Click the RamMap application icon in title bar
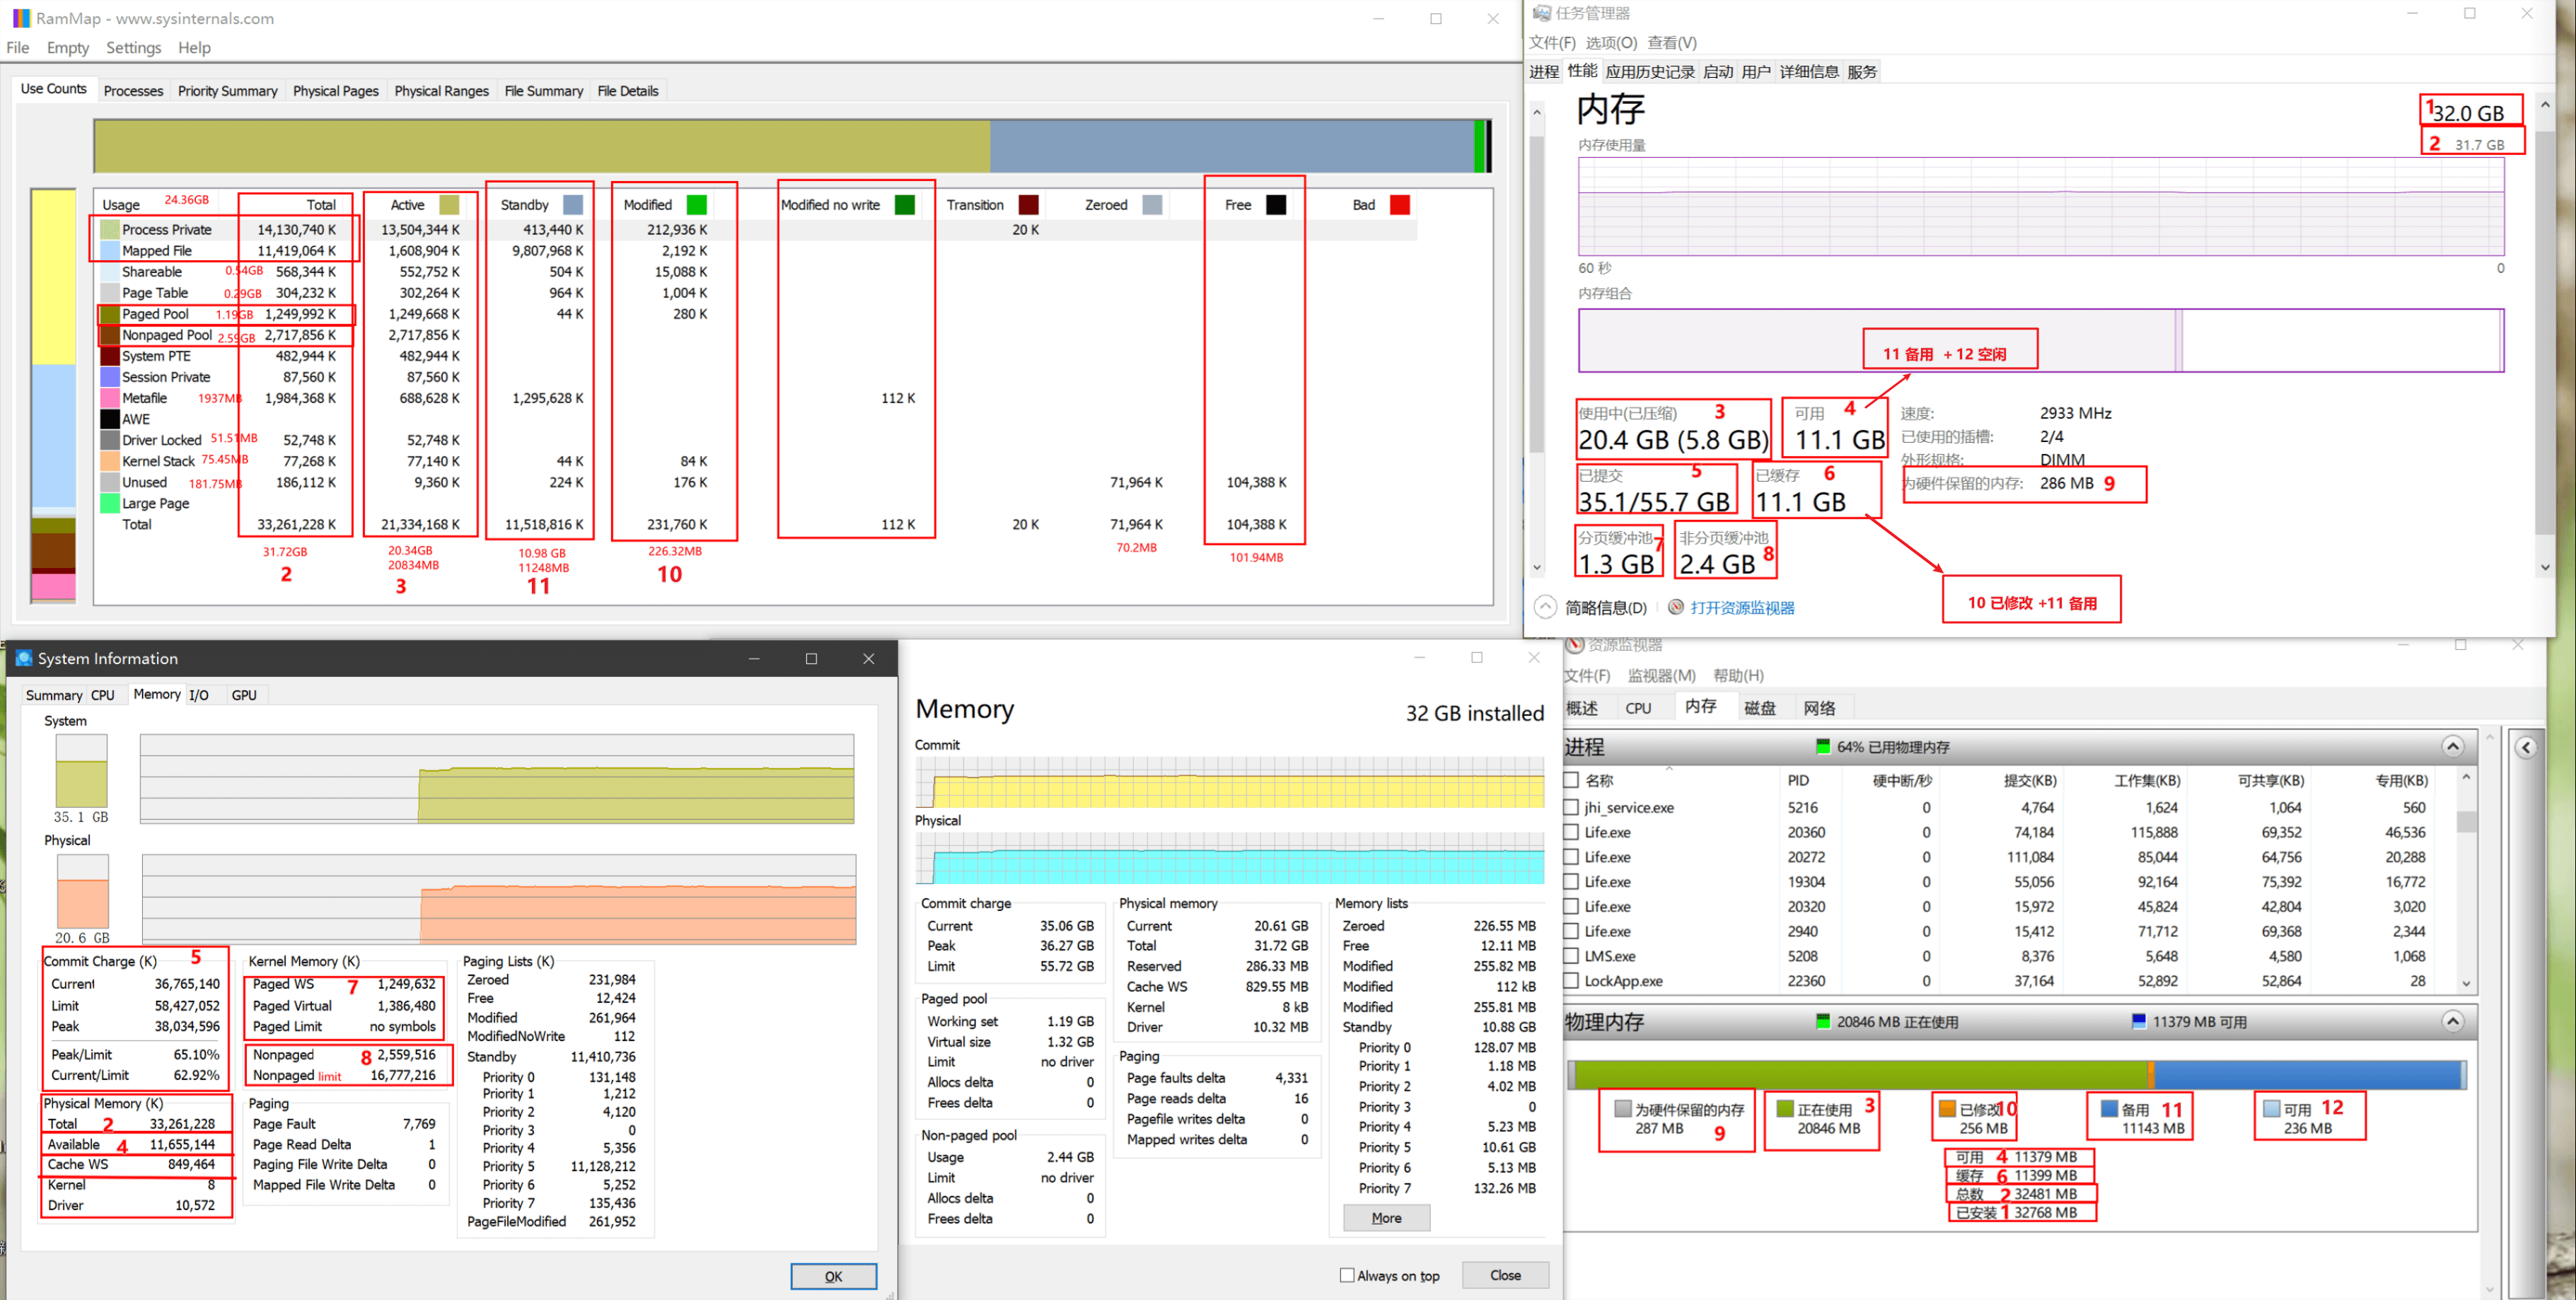2576x1300 pixels. [x=20, y=18]
